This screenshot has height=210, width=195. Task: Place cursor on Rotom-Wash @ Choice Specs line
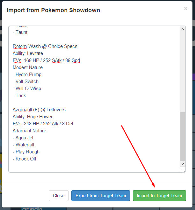point(45,46)
